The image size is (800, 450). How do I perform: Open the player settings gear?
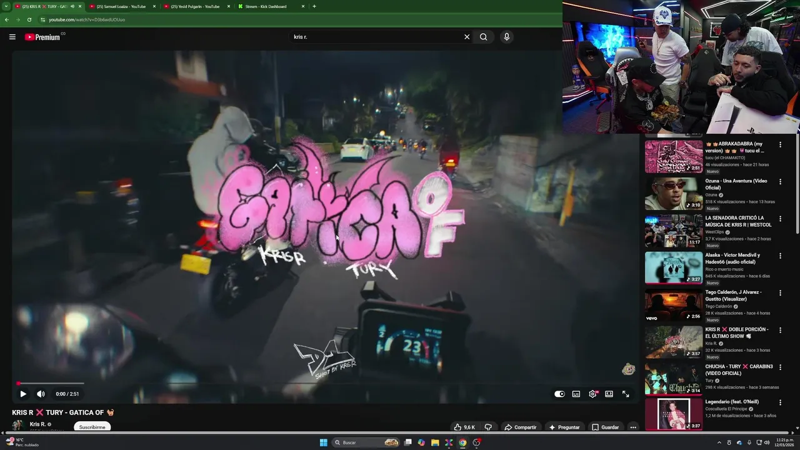point(592,394)
